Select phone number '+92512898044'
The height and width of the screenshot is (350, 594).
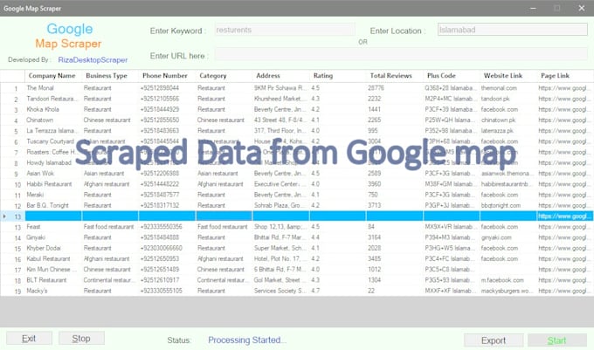point(167,88)
